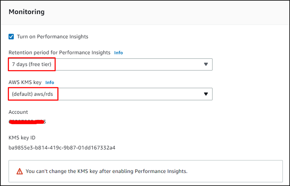Click the Monitoring section heading

point(27,12)
